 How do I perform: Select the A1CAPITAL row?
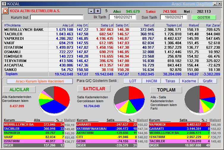tap(112, 65)
